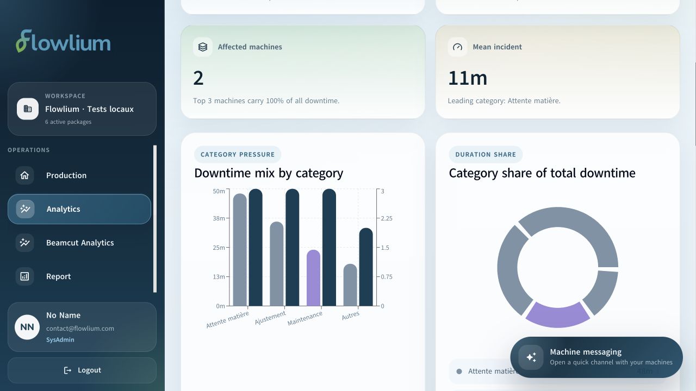Click the Report bar-chart icon
696x391 pixels.
(x=24, y=276)
